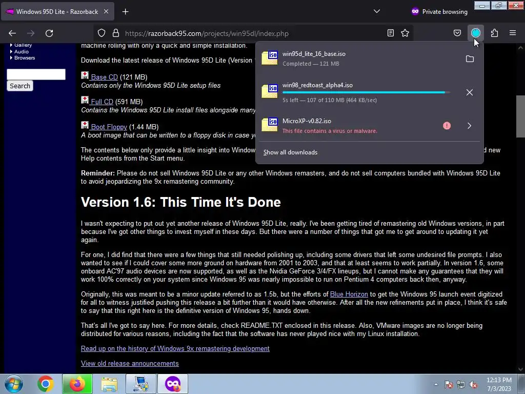This screenshot has width=525, height=394.
Task: Click the Search button in sidebar
Action: (20, 86)
